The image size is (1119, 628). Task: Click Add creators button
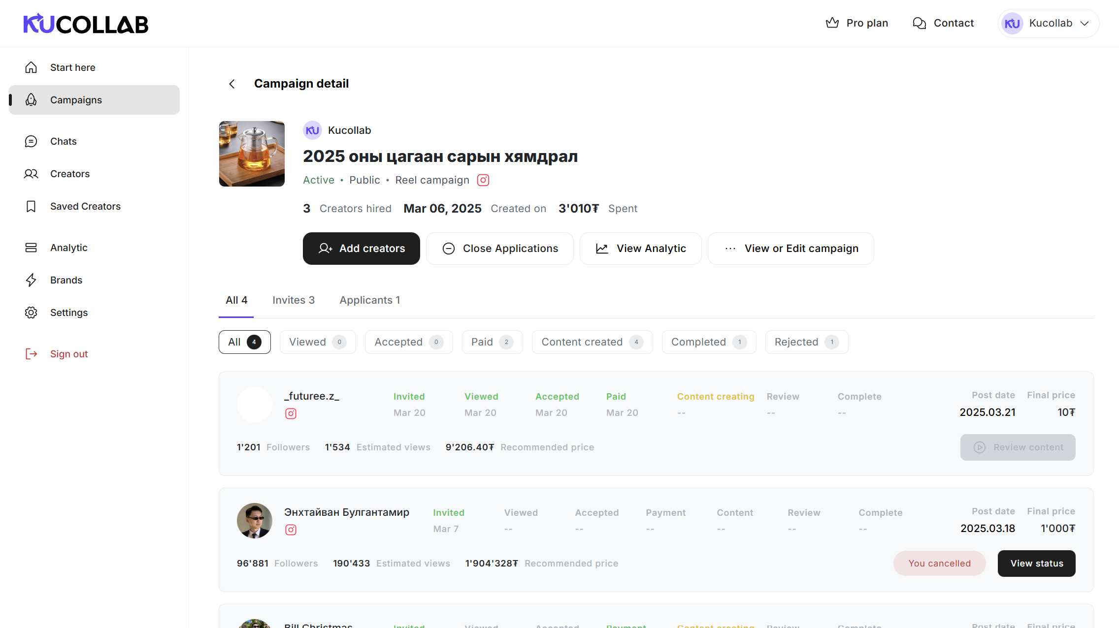(362, 249)
